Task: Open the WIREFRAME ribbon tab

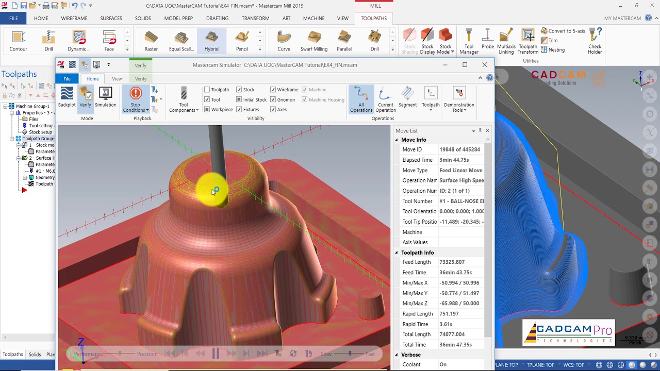Action: pyautogui.click(x=74, y=19)
